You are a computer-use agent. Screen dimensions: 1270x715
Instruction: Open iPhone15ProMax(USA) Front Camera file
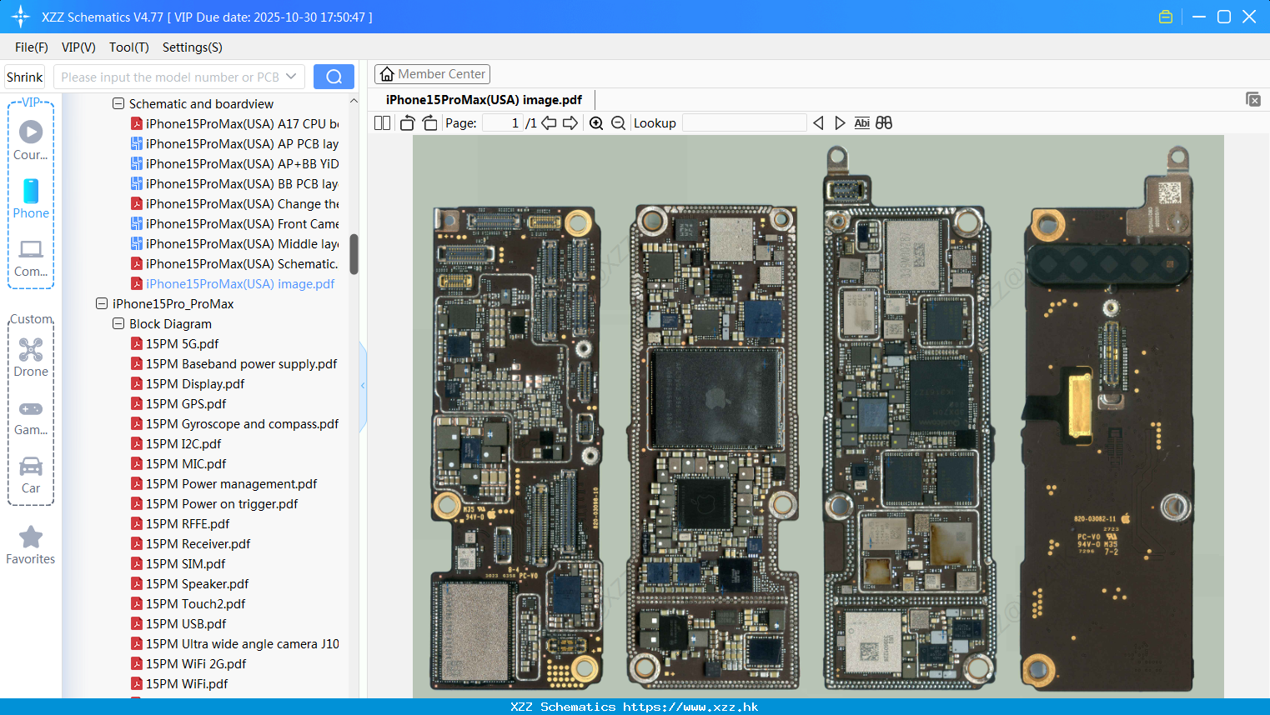click(234, 223)
